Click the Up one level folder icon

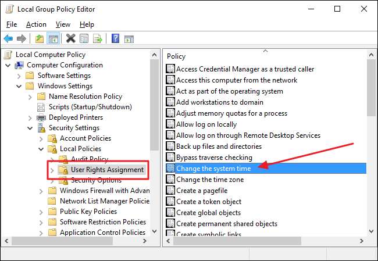[x=40, y=38]
